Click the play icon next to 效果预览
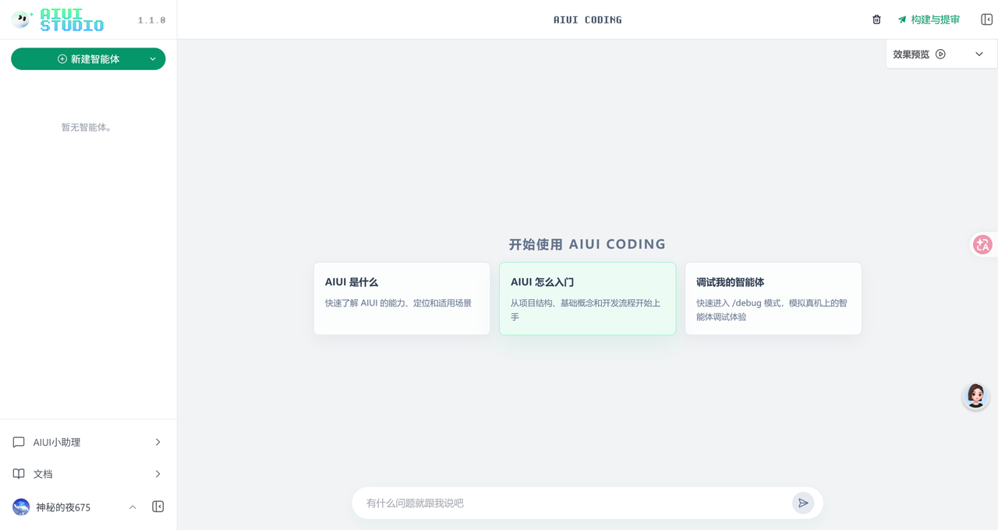This screenshot has width=998, height=530. [940, 54]
